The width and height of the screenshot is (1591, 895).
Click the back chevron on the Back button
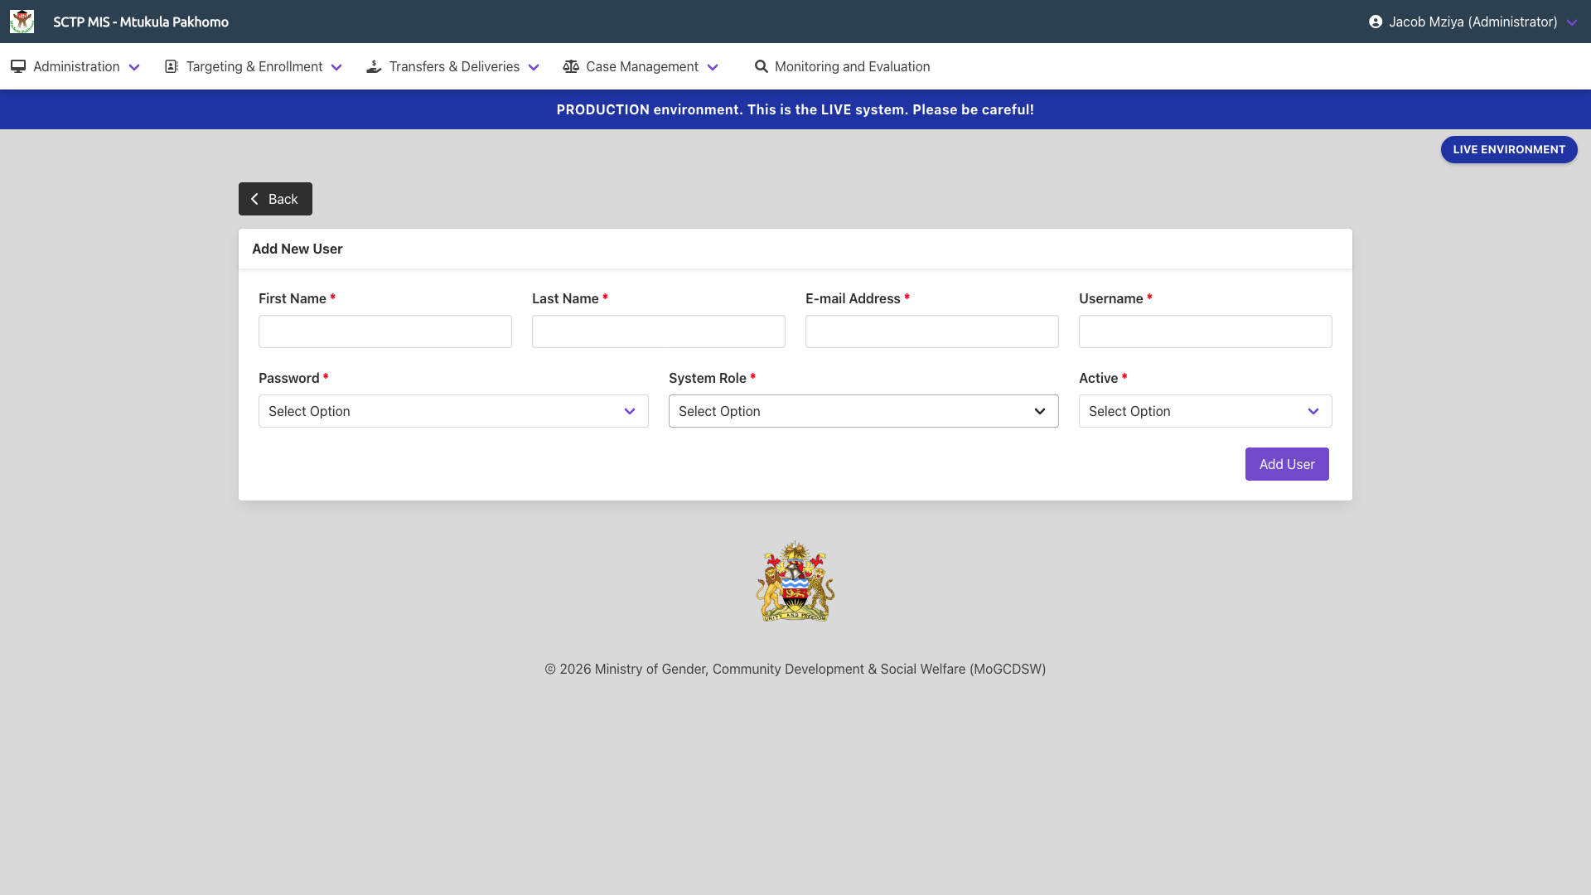254,199
